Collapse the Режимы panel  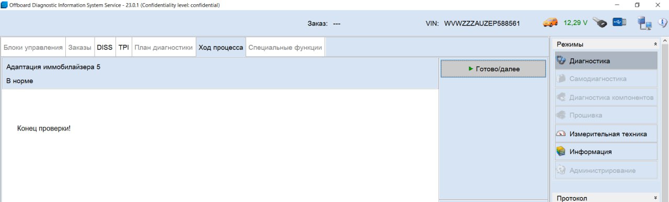pos(655,44)
